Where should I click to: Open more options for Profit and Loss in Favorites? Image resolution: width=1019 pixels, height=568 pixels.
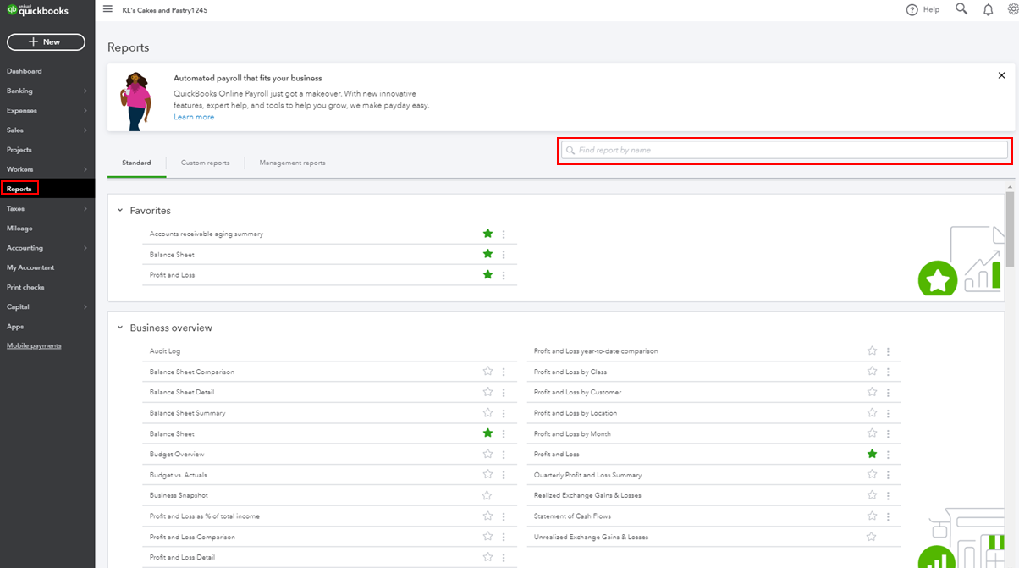click(x=504, y=275)
